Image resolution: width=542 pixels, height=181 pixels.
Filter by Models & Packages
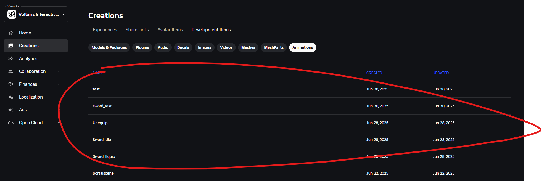tap(109, 47)
